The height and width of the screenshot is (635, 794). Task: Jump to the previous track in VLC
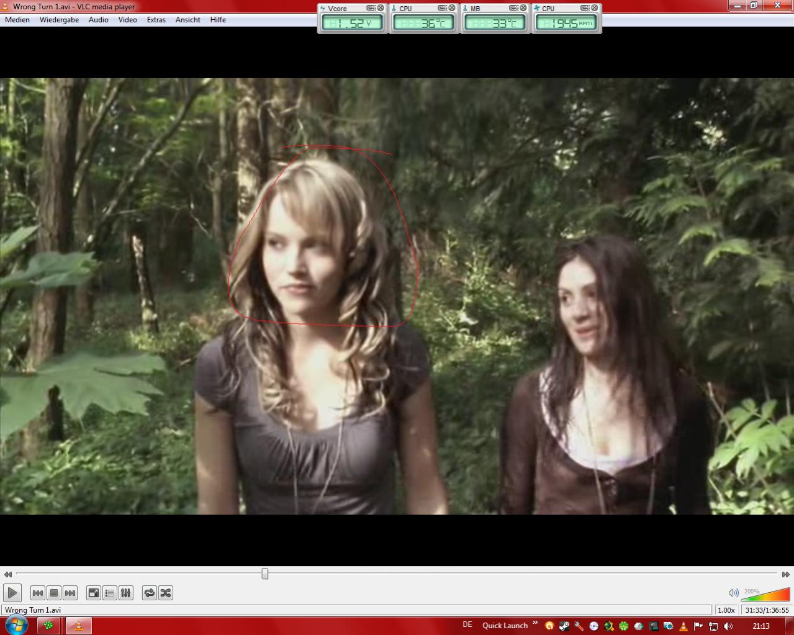point(37,593)
